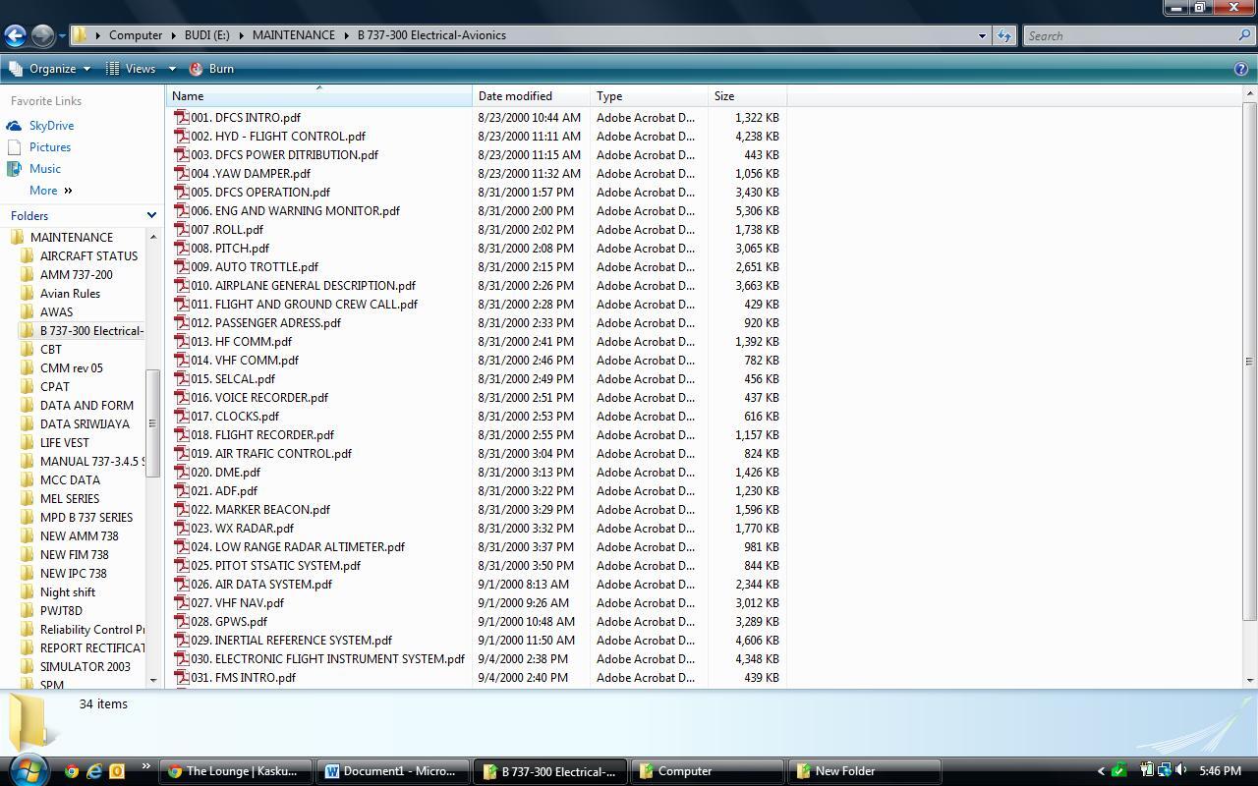Screen dimensions: 1258x786
Task: Click PDF icon of 008. PITCH.pdf
Action: (181, 248)
